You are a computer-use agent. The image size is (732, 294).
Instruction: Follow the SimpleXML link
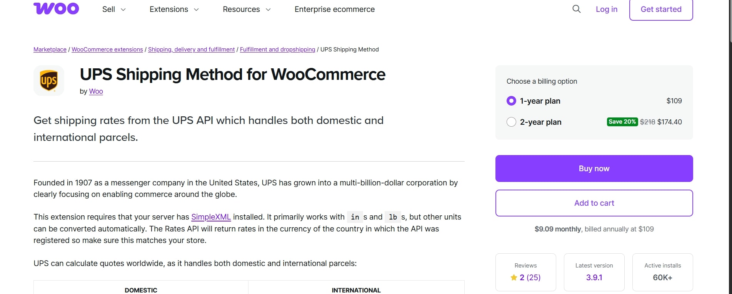211,217
